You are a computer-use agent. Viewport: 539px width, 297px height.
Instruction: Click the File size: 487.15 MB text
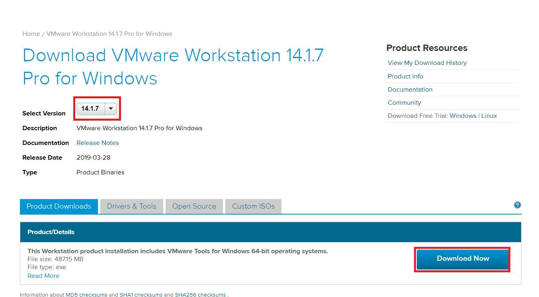[55, 259]
